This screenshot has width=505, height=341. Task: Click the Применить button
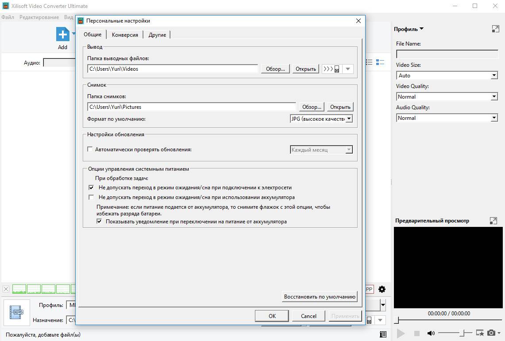pyautogui.click(x=345, y=316)
